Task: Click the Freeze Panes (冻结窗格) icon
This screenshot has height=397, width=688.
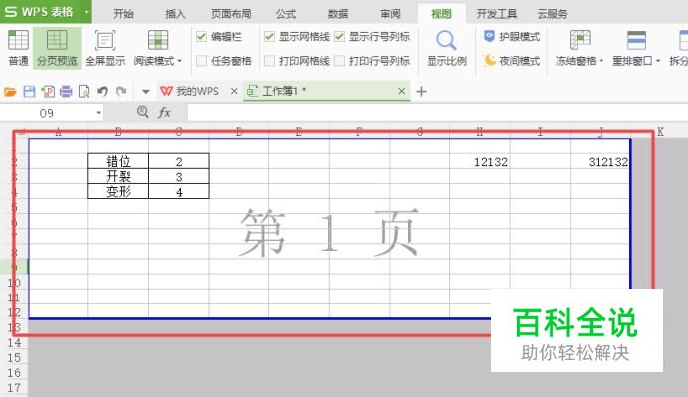Action: coord(580,41)
